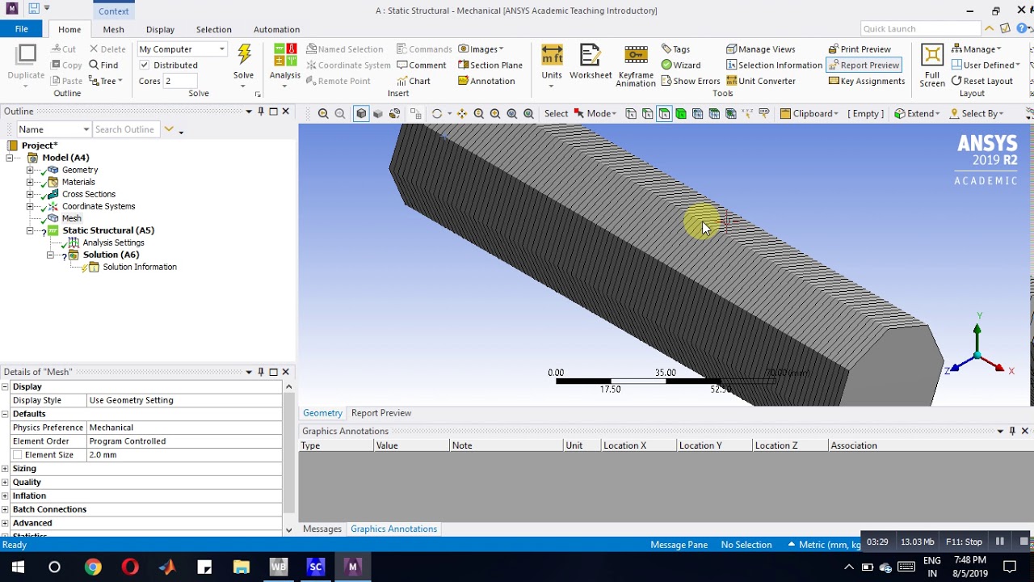
Task: Open the Extend dropdown
Action: pos(917,114)
